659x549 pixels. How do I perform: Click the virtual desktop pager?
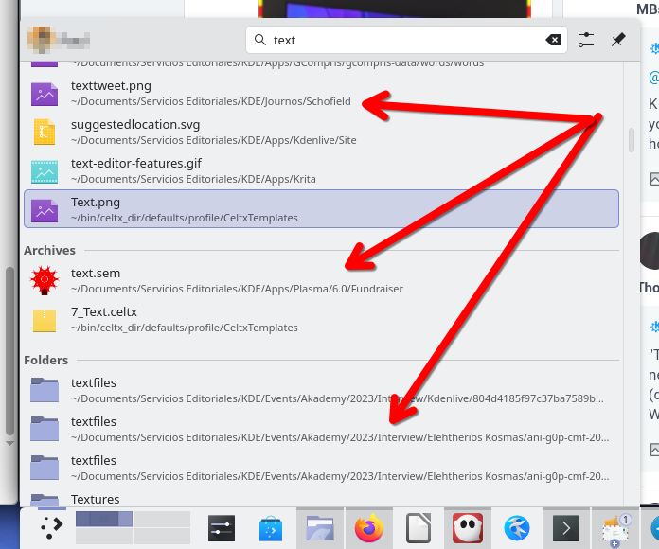133,528
